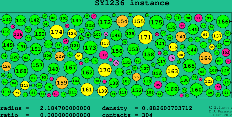Pick the yellow circle labeled 124
The height and width of the screenshot is (117, 232).
(72, 34)
